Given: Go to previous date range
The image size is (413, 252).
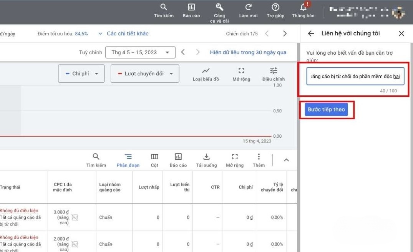Looking at the screenshot, I should (183, 52).
